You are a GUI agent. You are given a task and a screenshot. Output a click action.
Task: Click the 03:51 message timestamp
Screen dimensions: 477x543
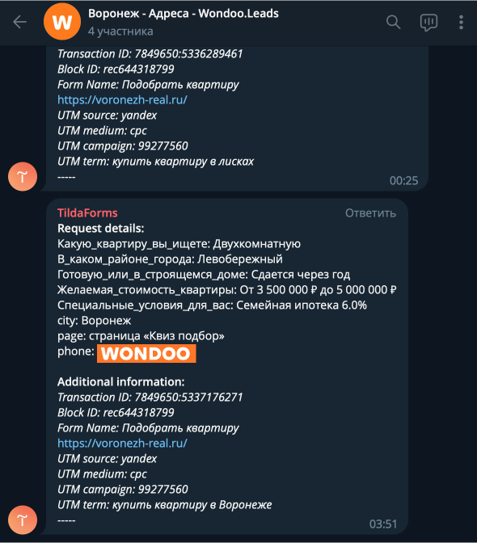pos(382,524)
